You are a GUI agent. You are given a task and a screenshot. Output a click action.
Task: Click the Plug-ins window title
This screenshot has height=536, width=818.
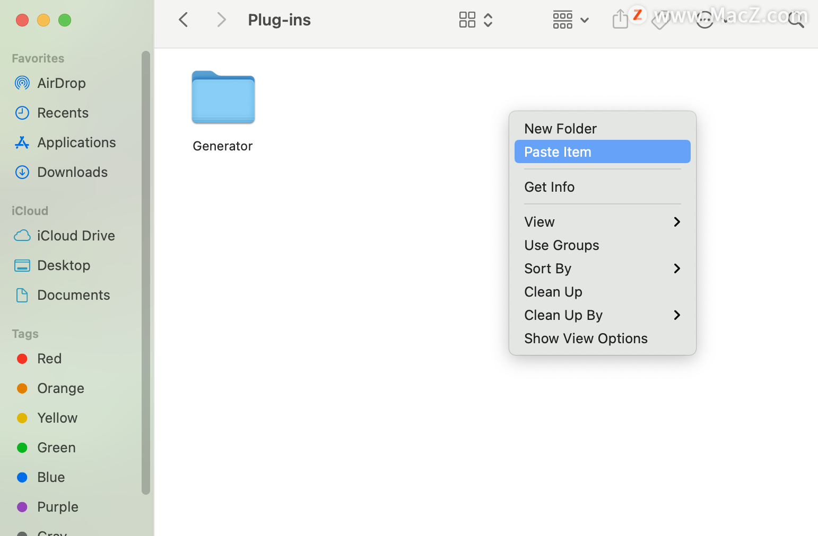coord(280,20)
